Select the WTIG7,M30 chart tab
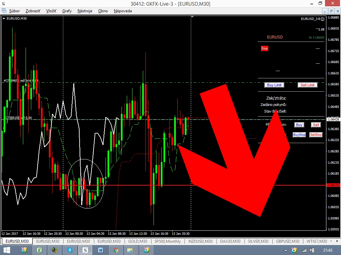Screen dimensions: 341x255 click(317, 241)
